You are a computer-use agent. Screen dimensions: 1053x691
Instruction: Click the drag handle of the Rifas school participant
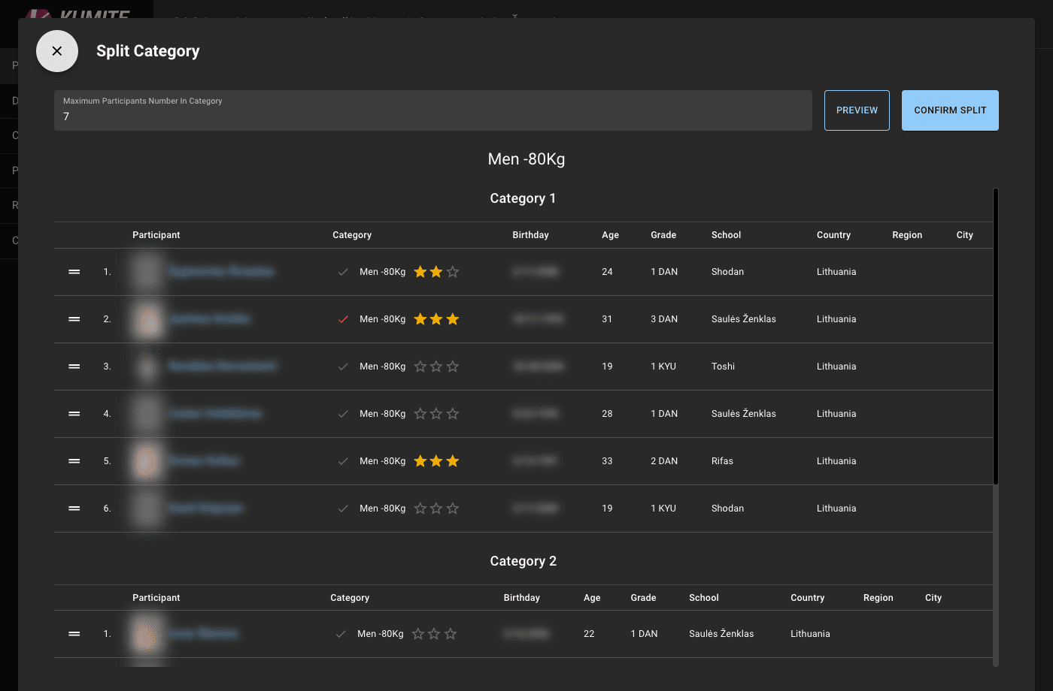(74, 460)
